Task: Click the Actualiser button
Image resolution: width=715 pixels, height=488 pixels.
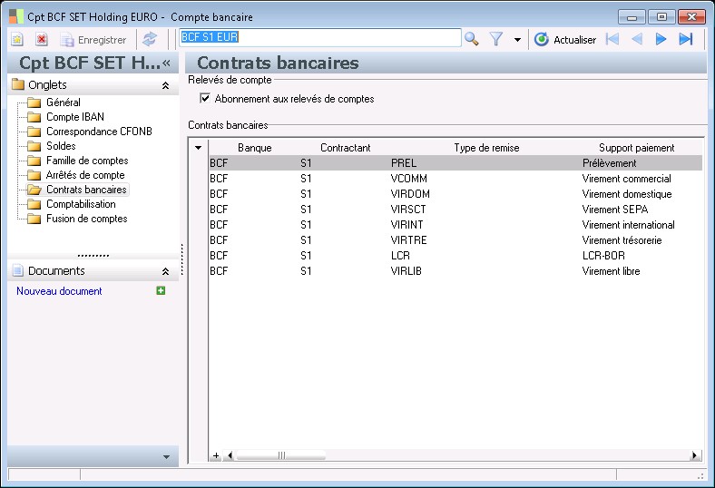Action: tap(565, 39)
